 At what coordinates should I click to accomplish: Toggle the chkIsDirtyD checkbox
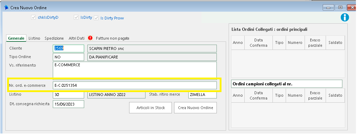point(34,17)
